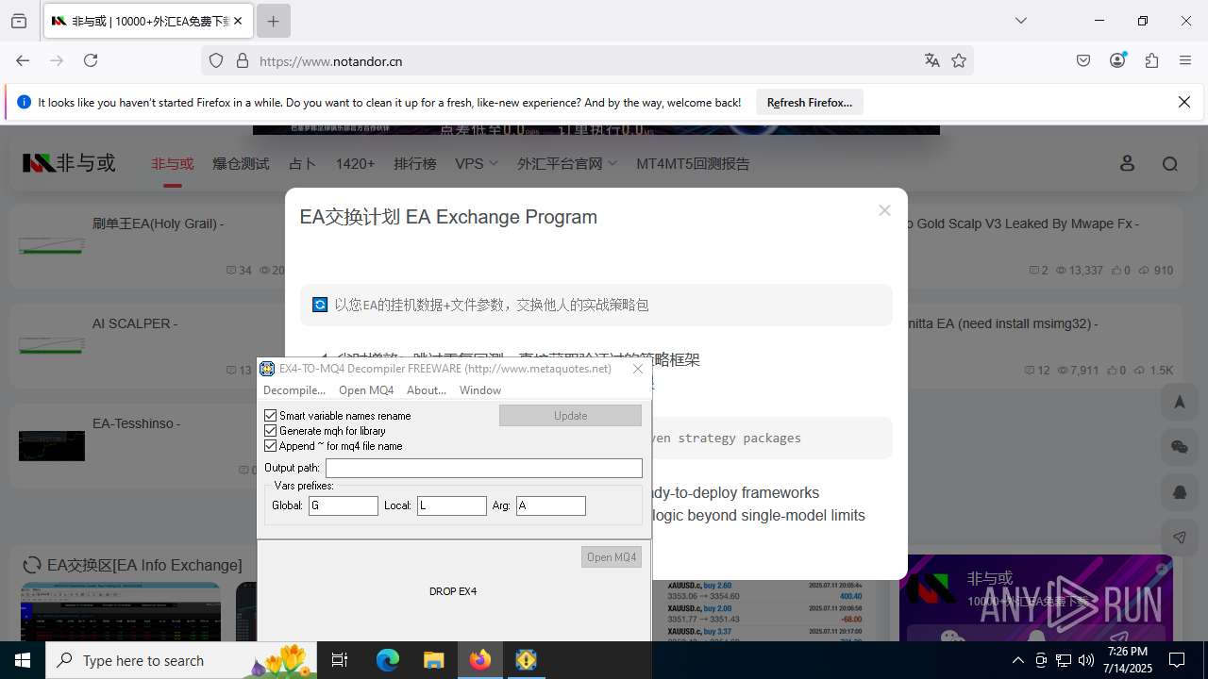Click AI SCALPER post thumbnail
Screen dimensions: 1208x679
pyautogui.click(x=52, y=345)
